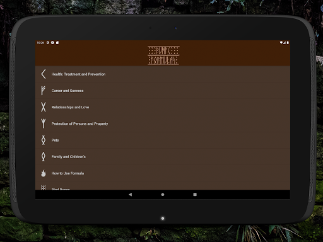The height and width of the screenshot is (242, 323).
Task: Tap the partially visible rune icon at list bottom
Action: coord(44,188)
